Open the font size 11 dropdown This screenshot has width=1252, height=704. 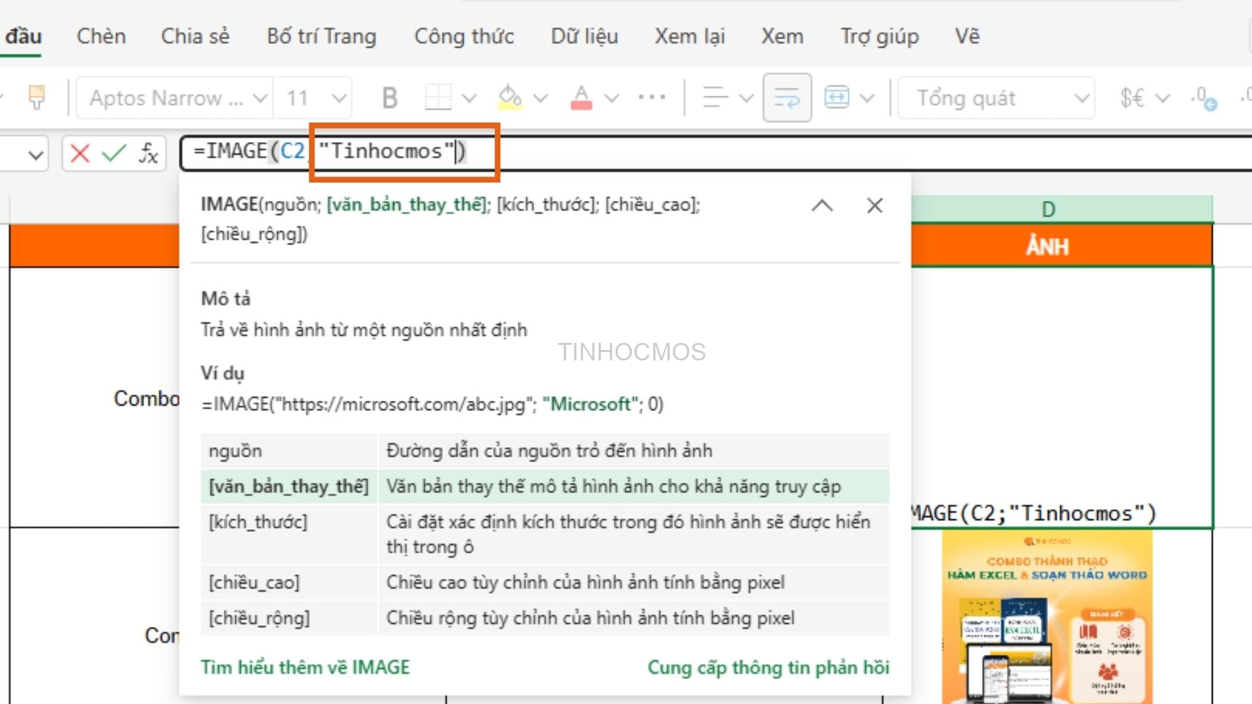coord(312,98)
